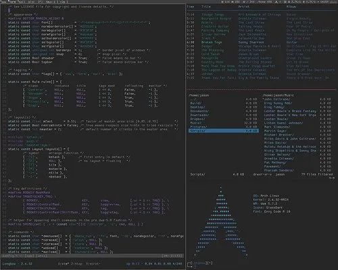Screen dimensions: 338x270
Task: Click the 'static const Layout layouts[]' line in vim
Action: click(39, 149)
